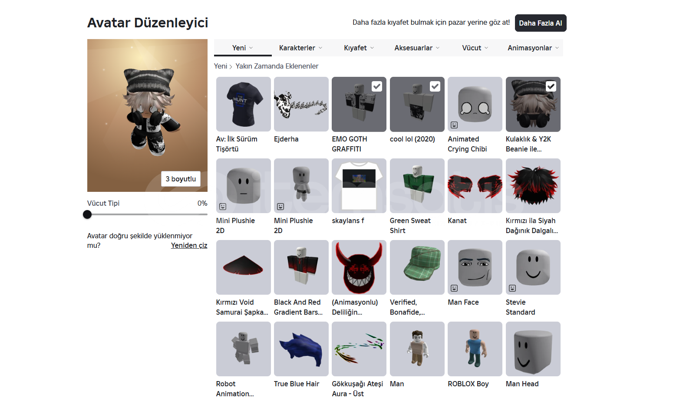This screenshot has width=683, height=398.
Task: Expand the Animasyonlar dropdown menu
Action: point(534,48)
